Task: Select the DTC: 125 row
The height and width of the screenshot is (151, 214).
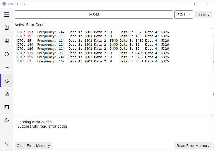Action: [93, 53]
